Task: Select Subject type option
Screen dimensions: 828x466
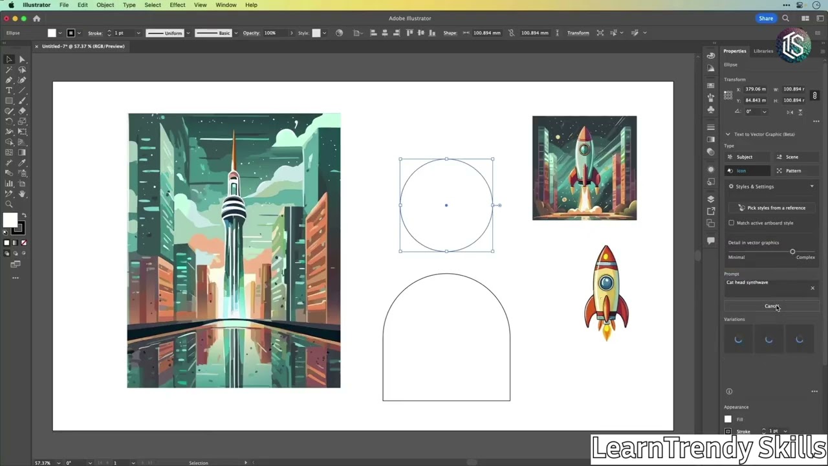Action: click(x=747, y=157)
